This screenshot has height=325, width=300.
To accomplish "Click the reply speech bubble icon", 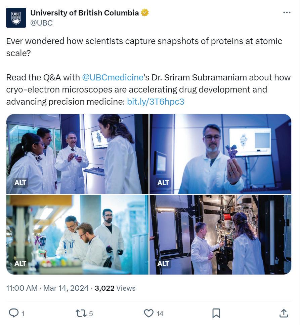I will (x=14, y=313).
